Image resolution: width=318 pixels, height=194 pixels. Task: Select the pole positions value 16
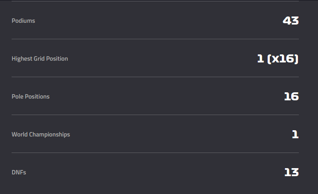[291, 96]
